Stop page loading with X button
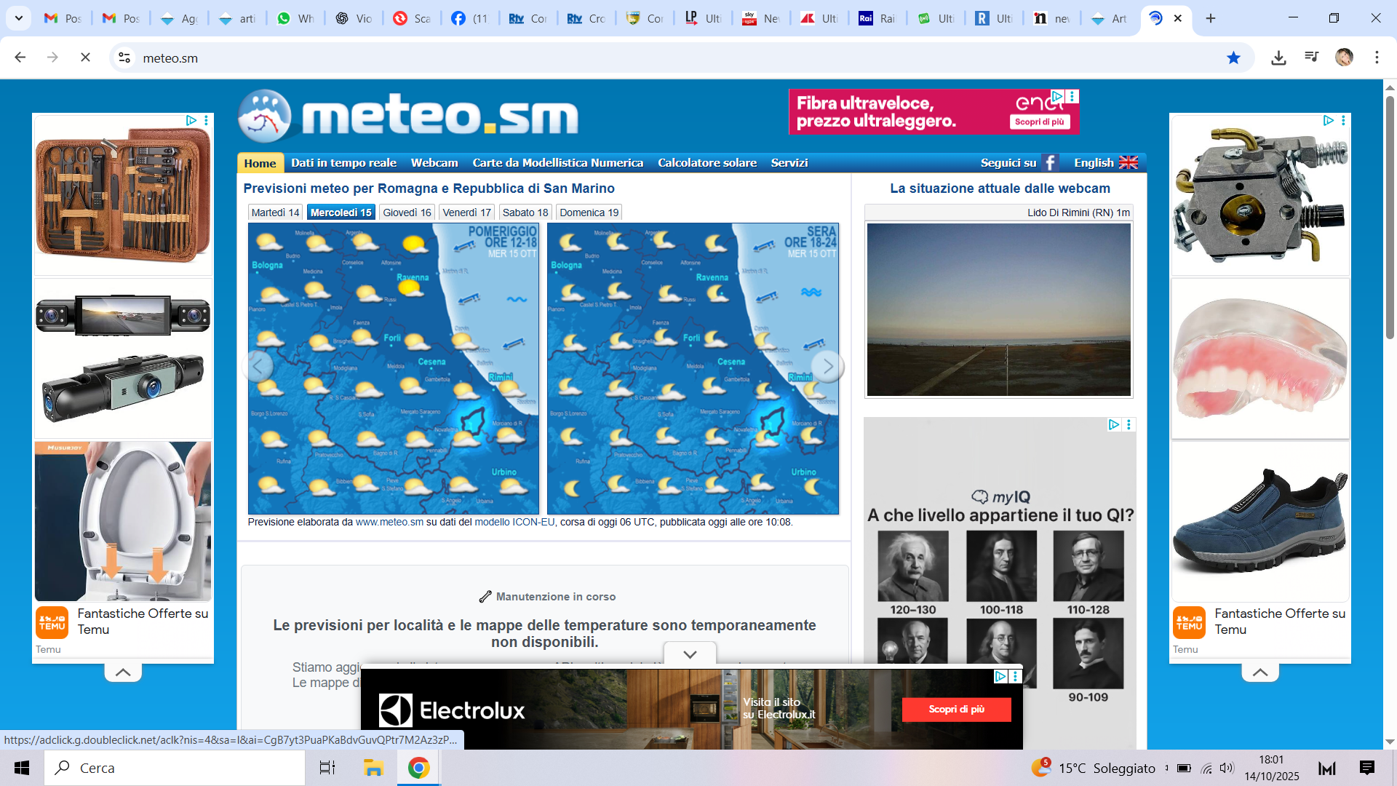Viewport: 1397px width, 786px height. 85,57
